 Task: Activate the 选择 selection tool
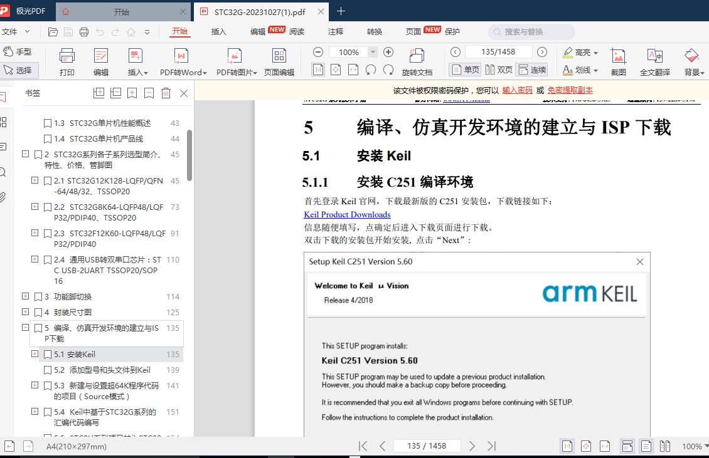point(19,70)
